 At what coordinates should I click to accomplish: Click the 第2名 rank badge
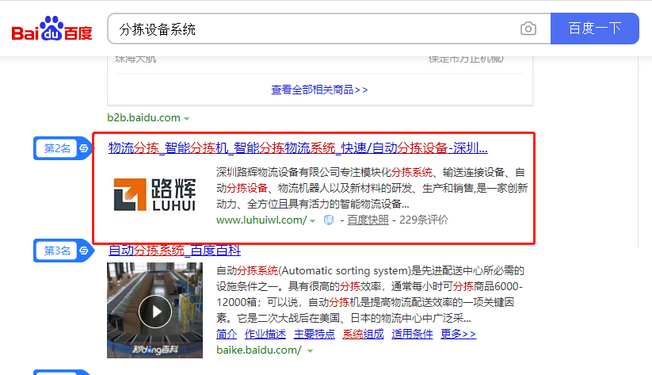(63, 148)
